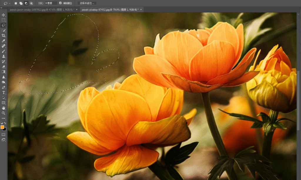Choose Intersect with Selection mode
Image resolution: width=301 pixels, height=180 pixels.
click(x=31, y=3)
